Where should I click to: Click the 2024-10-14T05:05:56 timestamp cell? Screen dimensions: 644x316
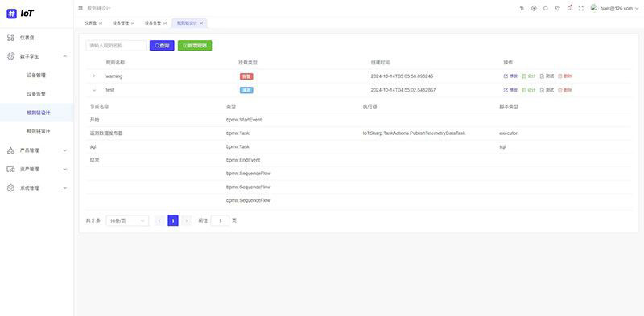coord(402,76)
